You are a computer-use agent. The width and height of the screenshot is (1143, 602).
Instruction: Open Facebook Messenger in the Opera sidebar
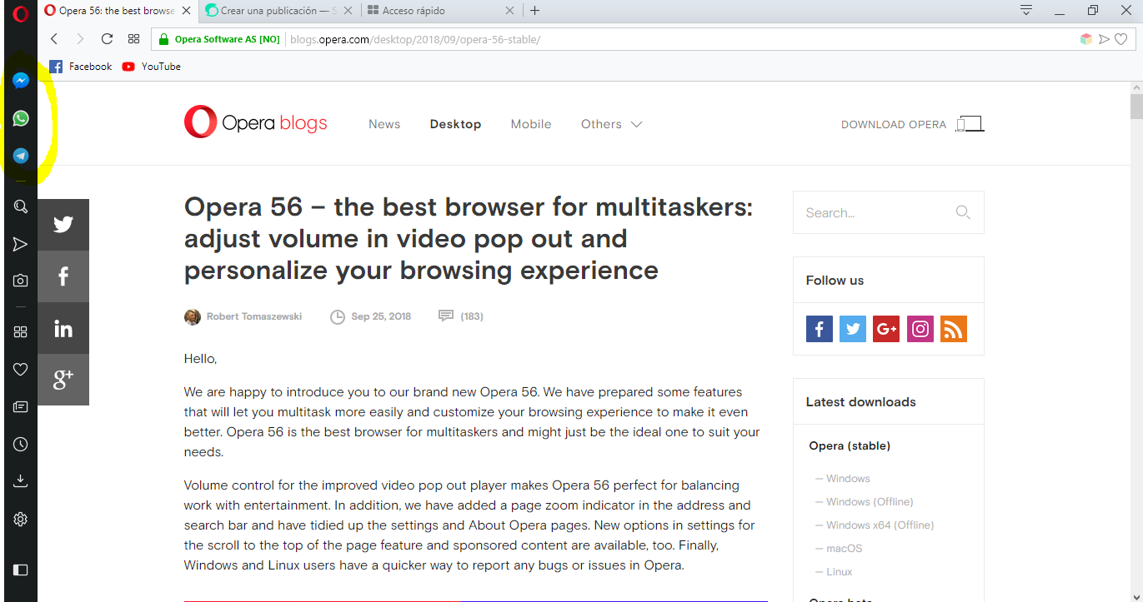(x=21, y=81)
